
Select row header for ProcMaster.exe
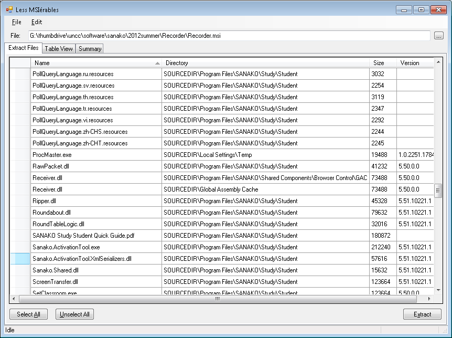tap(20, 155)
